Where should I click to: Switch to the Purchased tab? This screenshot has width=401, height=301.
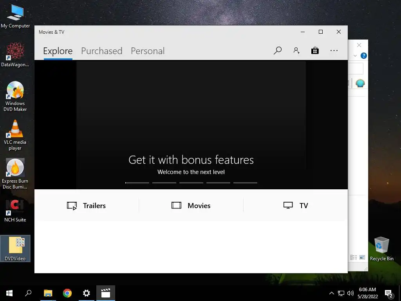[x=101, y=51]
